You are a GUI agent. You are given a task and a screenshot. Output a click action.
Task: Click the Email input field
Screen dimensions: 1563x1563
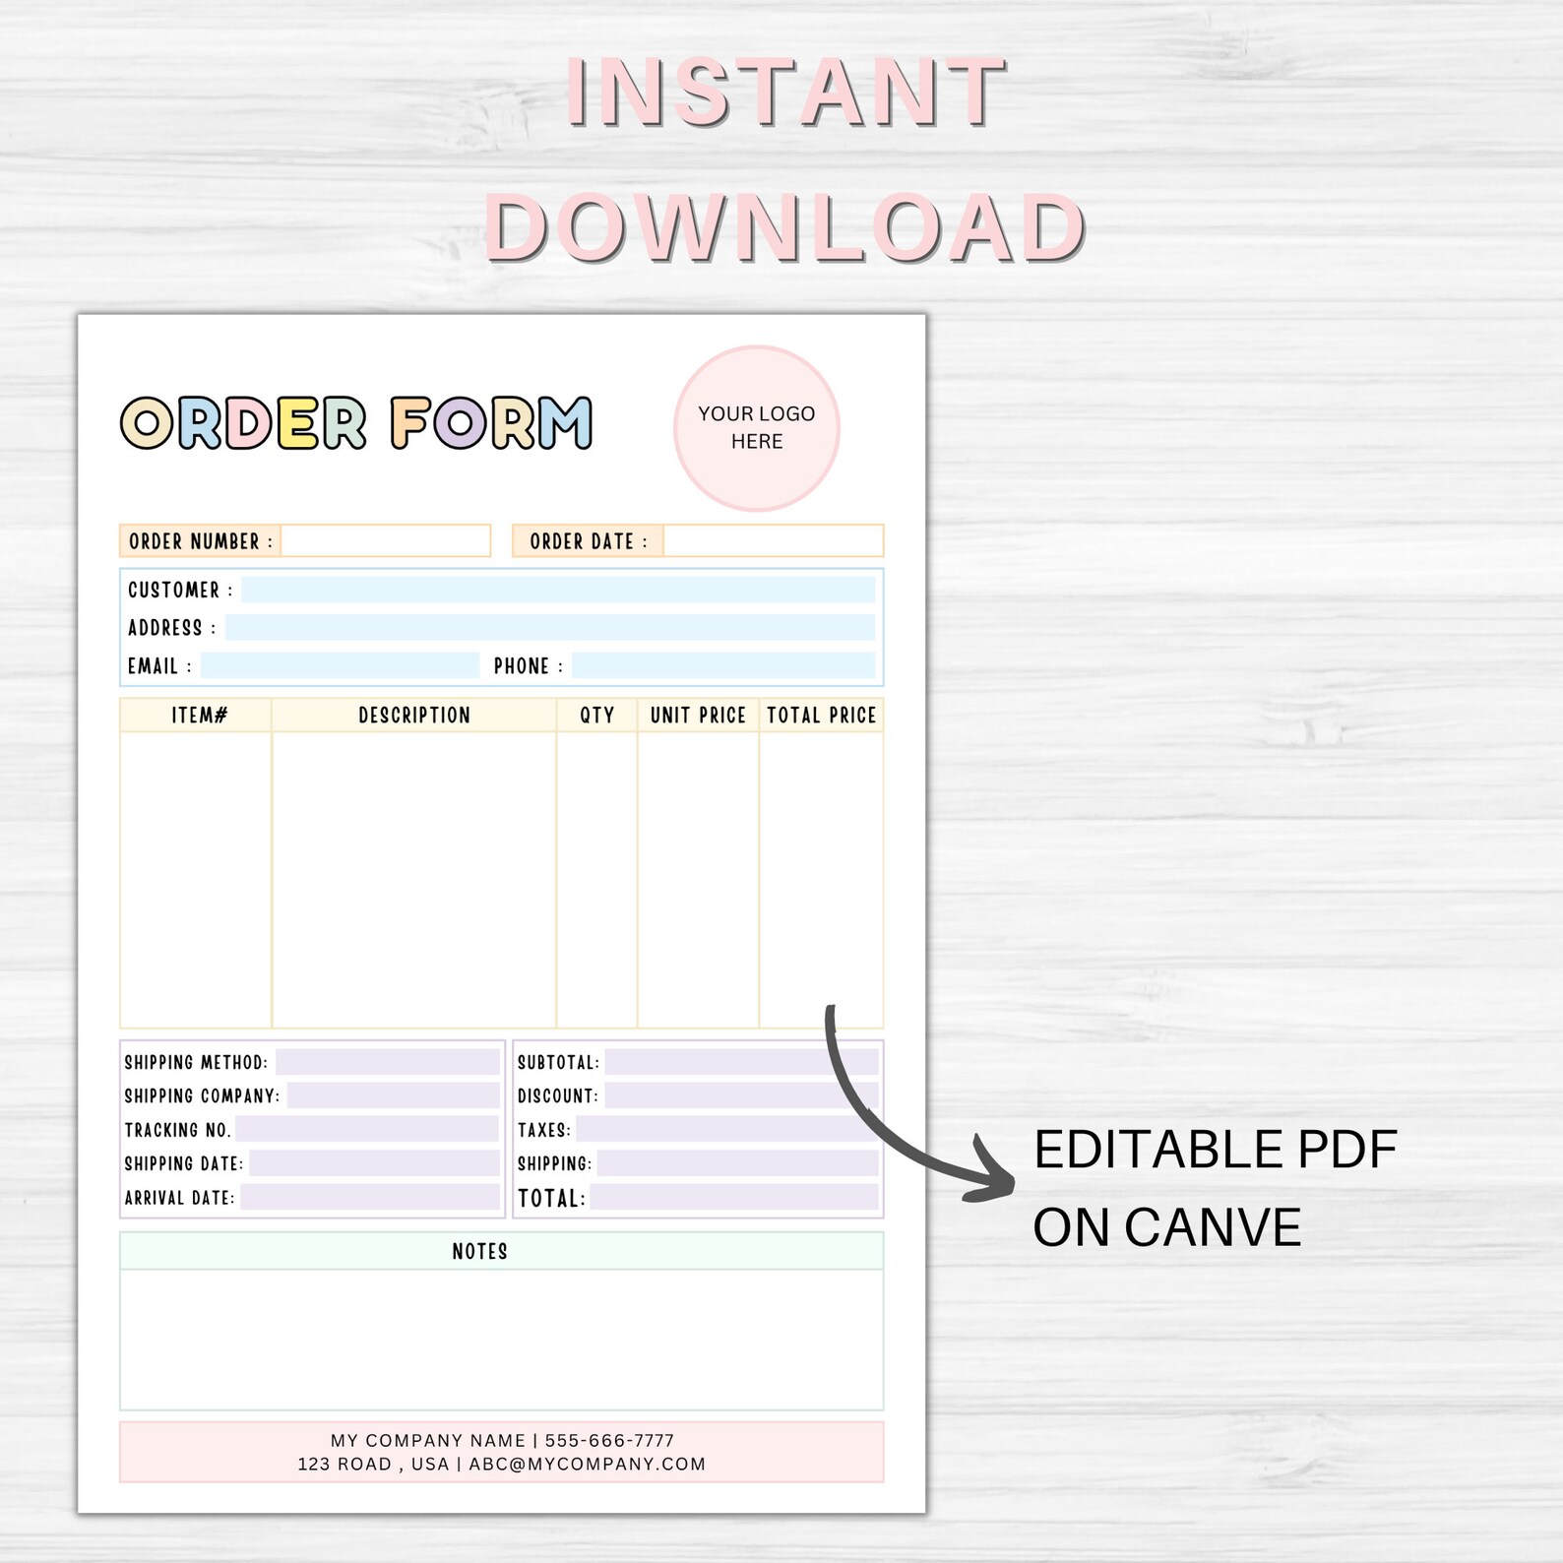(x=341, y=665)
